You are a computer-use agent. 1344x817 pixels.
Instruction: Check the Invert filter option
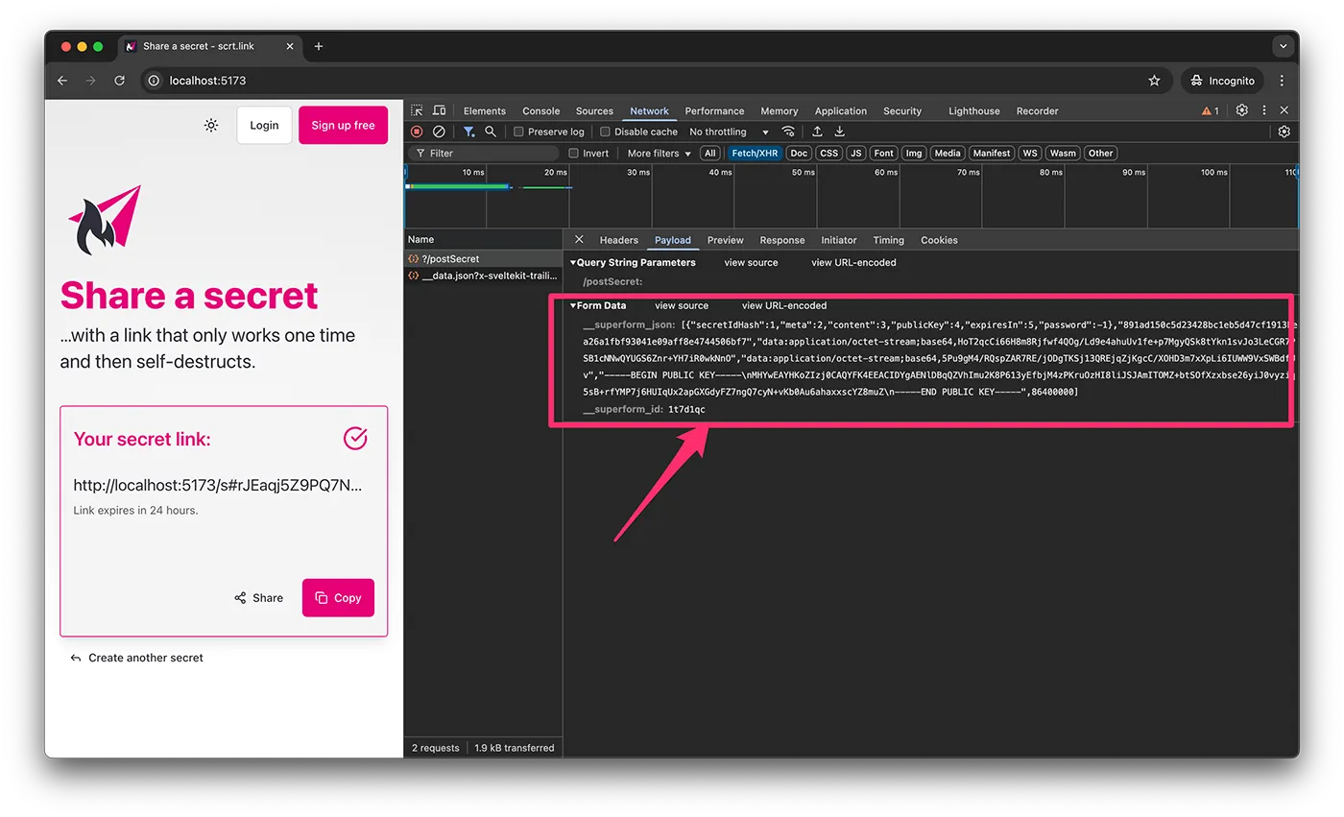coord(574,153)
